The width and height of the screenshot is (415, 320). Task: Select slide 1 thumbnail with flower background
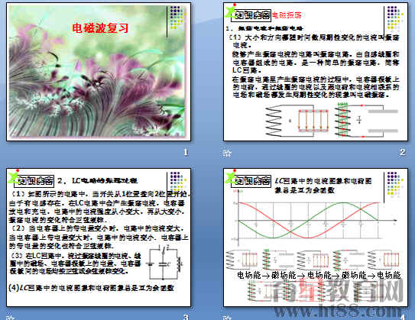tap(99, 72)
